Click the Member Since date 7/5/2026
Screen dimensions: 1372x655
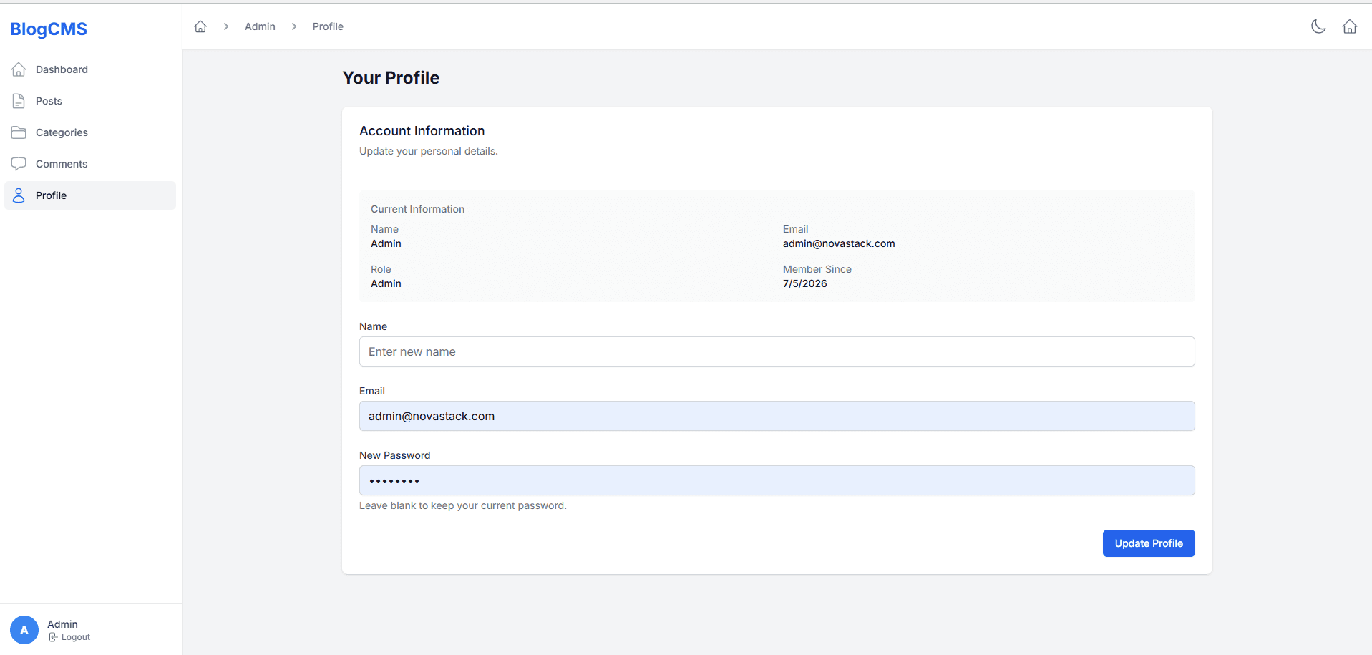click(805, 283)
